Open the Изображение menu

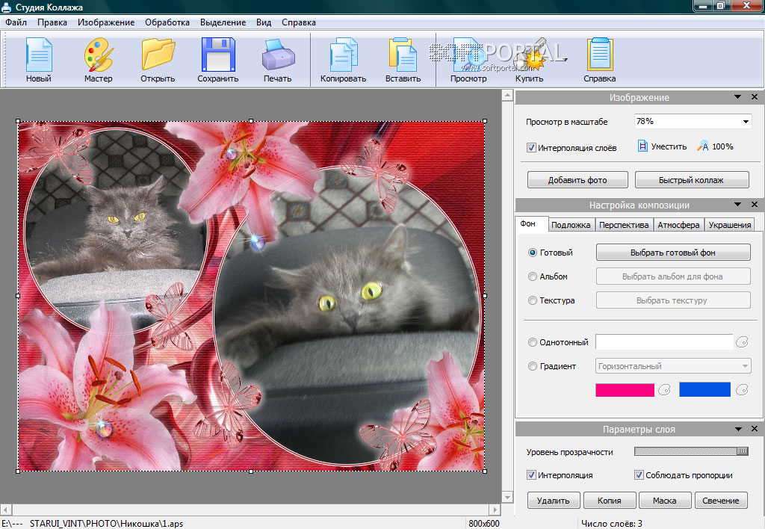click(x=106, y=22)
